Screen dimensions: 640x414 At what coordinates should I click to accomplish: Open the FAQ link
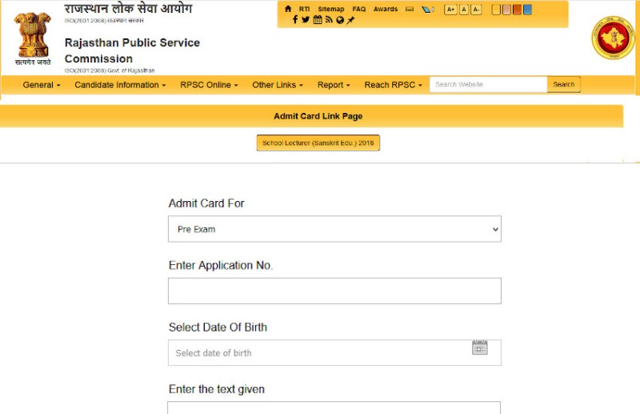point(358,9)
